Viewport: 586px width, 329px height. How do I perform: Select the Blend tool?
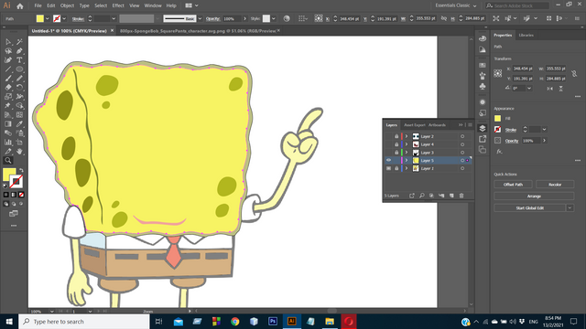(x=8, y=133)
